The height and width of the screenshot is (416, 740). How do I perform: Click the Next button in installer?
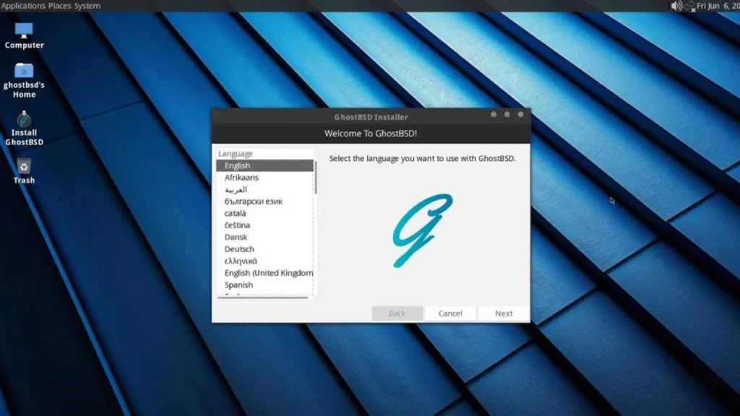tap(504, 313)
